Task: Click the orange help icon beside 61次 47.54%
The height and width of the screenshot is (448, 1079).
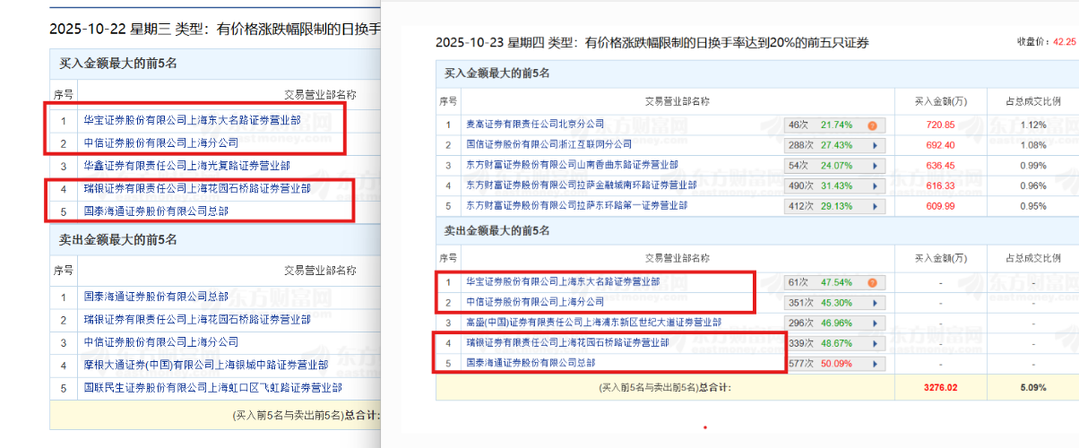Action: point(871,281)
